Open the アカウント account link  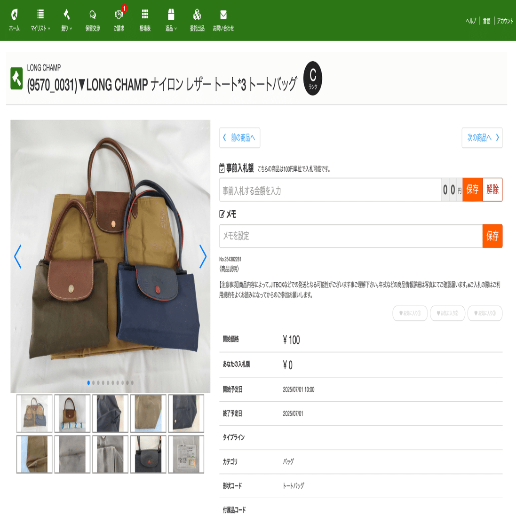505,21
